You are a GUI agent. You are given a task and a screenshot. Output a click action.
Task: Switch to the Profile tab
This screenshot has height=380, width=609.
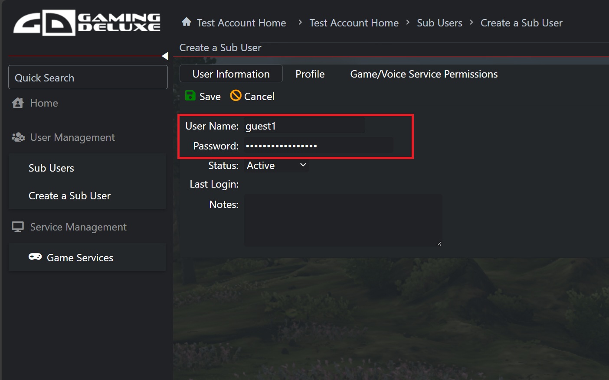click(x=310, y=74)
